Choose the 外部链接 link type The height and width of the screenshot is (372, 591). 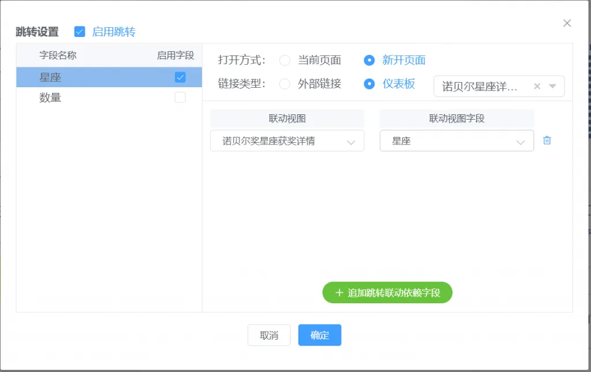pyautogui.click(x=285, y=84)
